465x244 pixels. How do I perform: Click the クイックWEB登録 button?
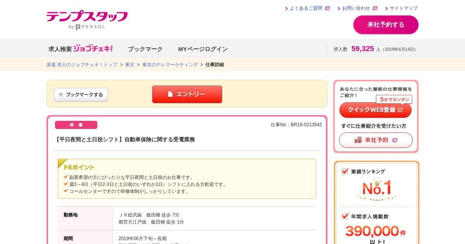[375, 110]
